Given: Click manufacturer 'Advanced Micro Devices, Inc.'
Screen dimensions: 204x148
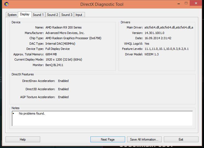Looking at the screenshot, I should (x=65, y=33).
